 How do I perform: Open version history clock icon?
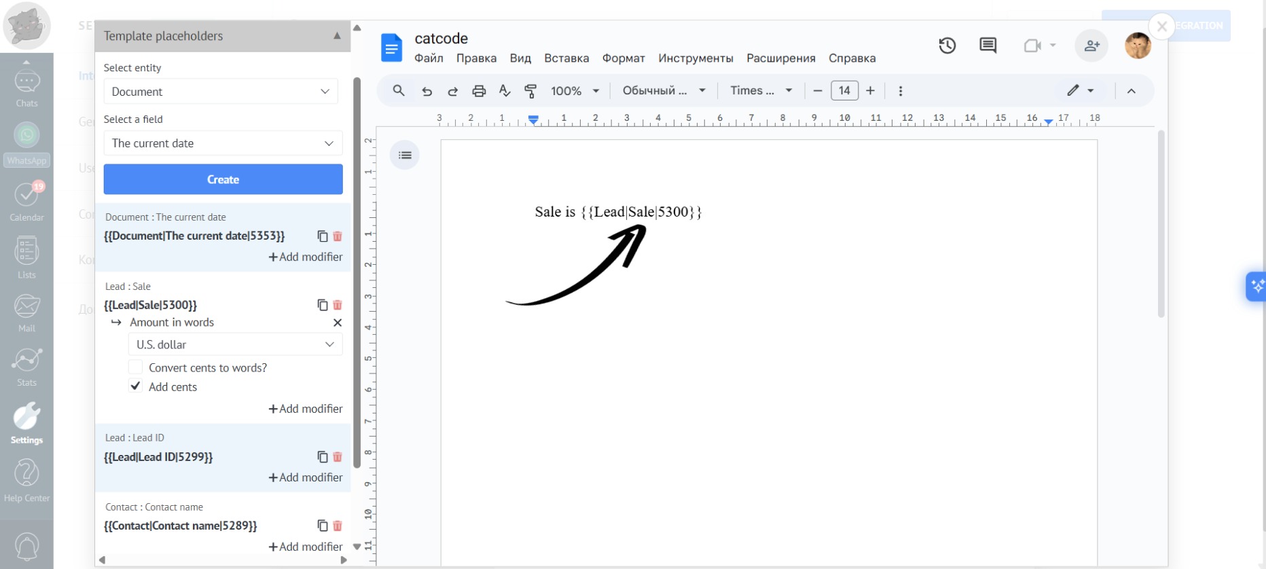[947, 45]
